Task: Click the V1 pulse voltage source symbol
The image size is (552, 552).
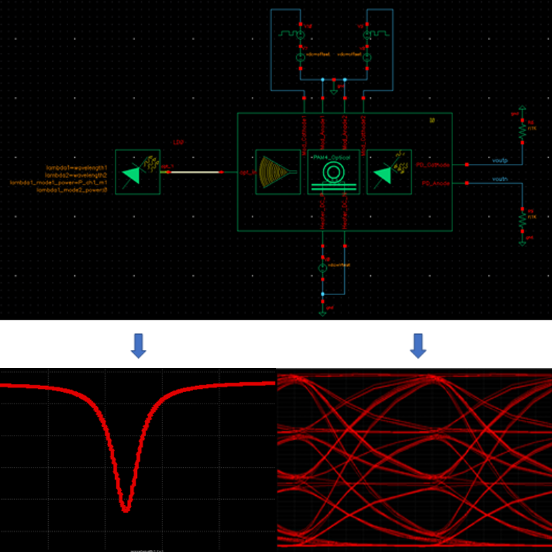Action: (300, 35)
